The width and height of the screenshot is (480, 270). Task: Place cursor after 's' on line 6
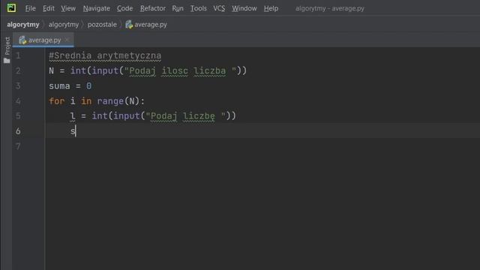coord(76,131)
